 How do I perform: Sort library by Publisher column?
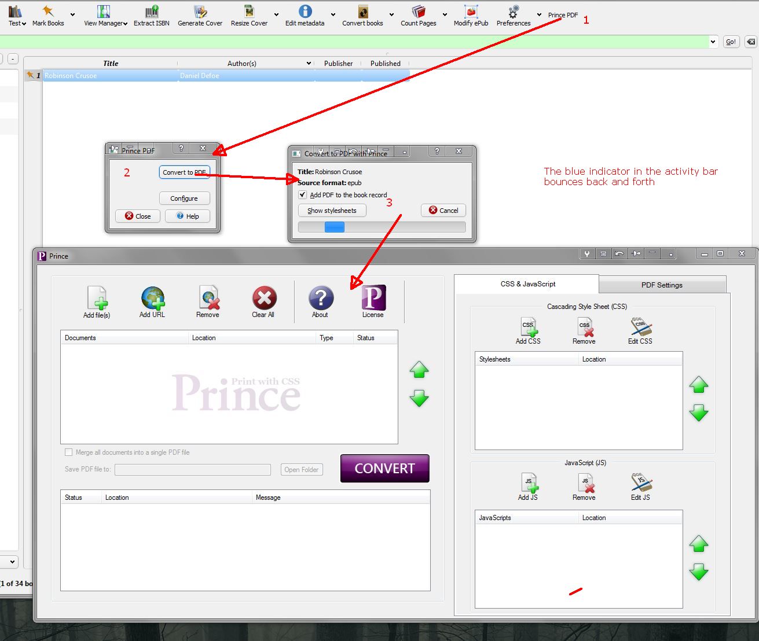point(338,64)
